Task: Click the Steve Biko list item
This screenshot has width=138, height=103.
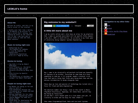Action: tap(21, 101)
